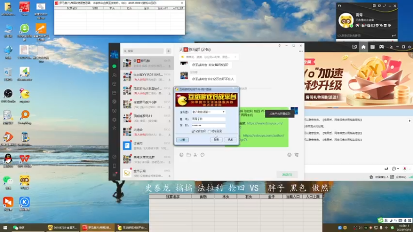
Task: Click the 食物 column header in bottom table
Action: point(203,196)
